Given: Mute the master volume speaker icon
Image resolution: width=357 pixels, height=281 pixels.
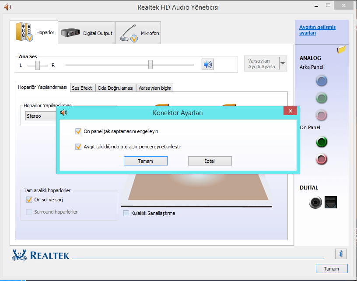Looking at the screenshot, I should coord(208,65).
